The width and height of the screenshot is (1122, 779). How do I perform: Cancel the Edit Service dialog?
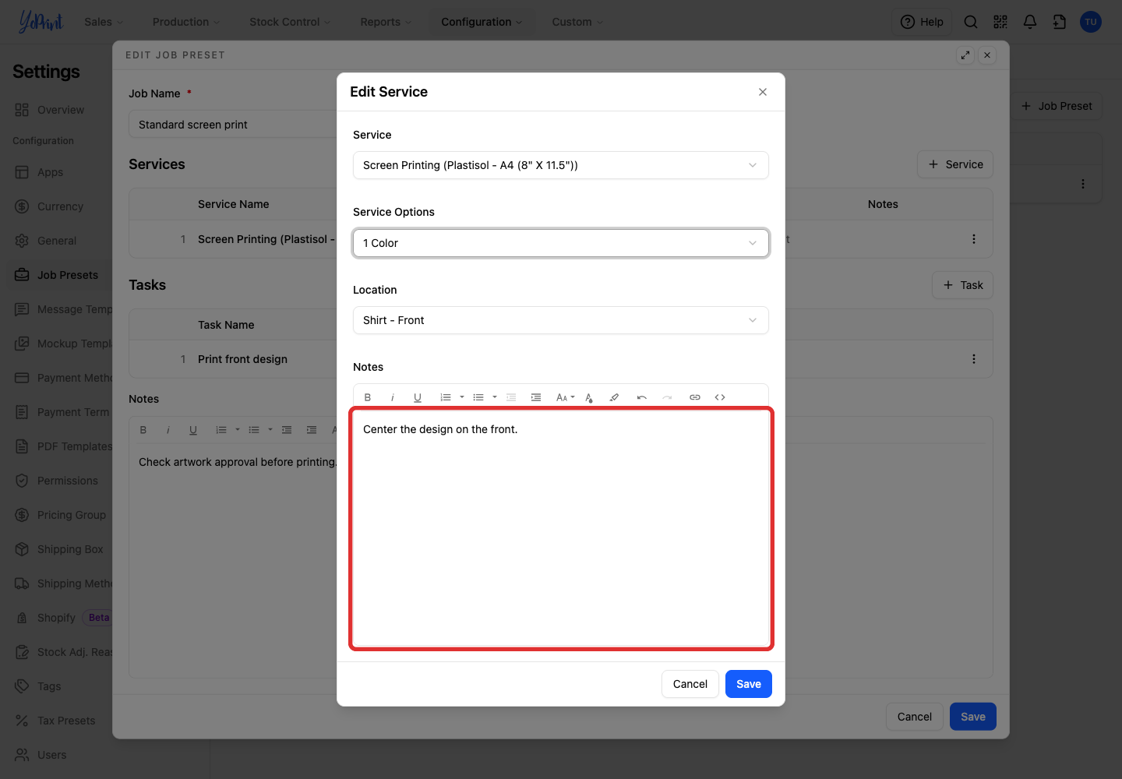[x=690, y=684]
